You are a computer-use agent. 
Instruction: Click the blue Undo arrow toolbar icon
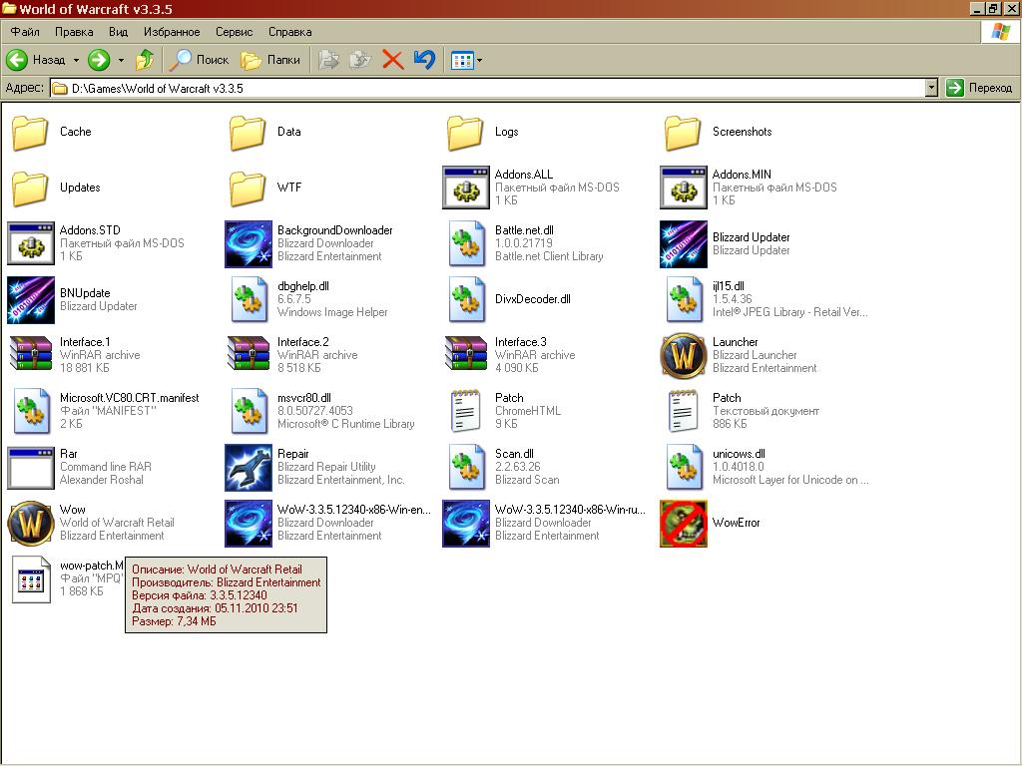click(424, 60)
